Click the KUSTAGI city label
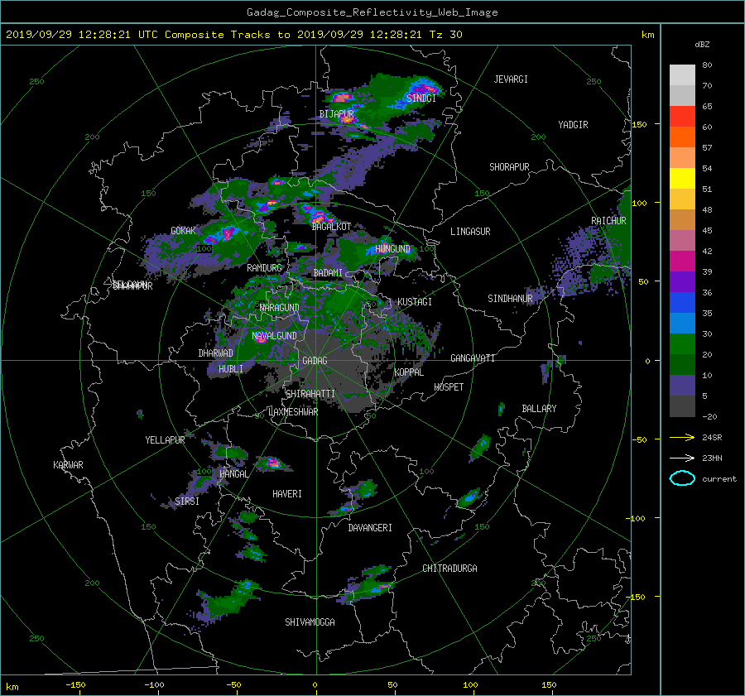The image size is (745, 696). coord(415,302)
